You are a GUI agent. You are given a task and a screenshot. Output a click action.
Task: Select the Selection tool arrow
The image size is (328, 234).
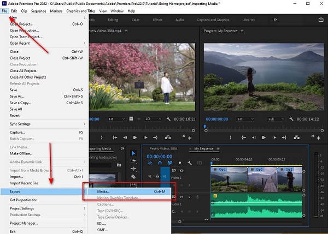[x=133, y=153]
